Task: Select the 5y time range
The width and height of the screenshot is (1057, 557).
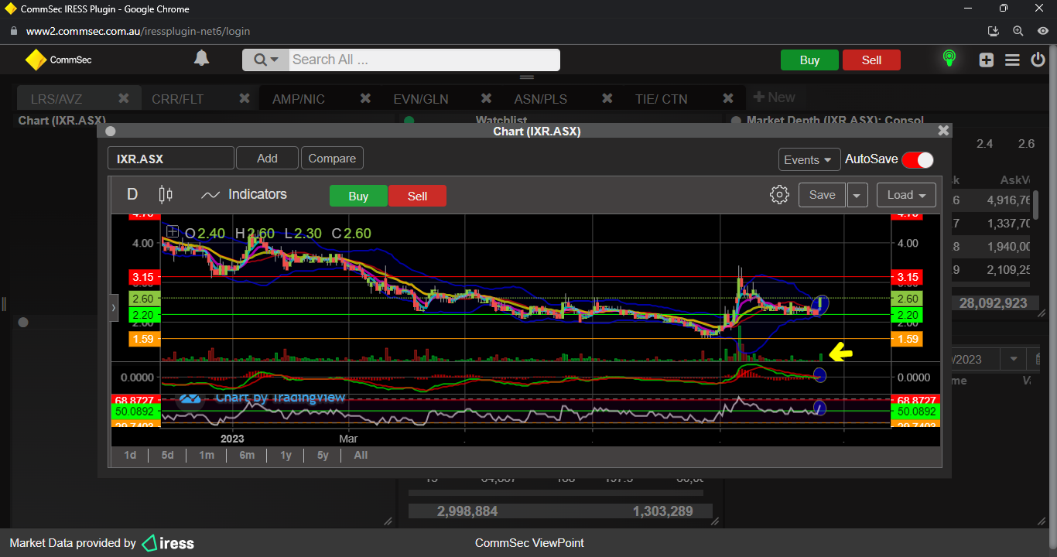Action: click(x=323, y=455)
